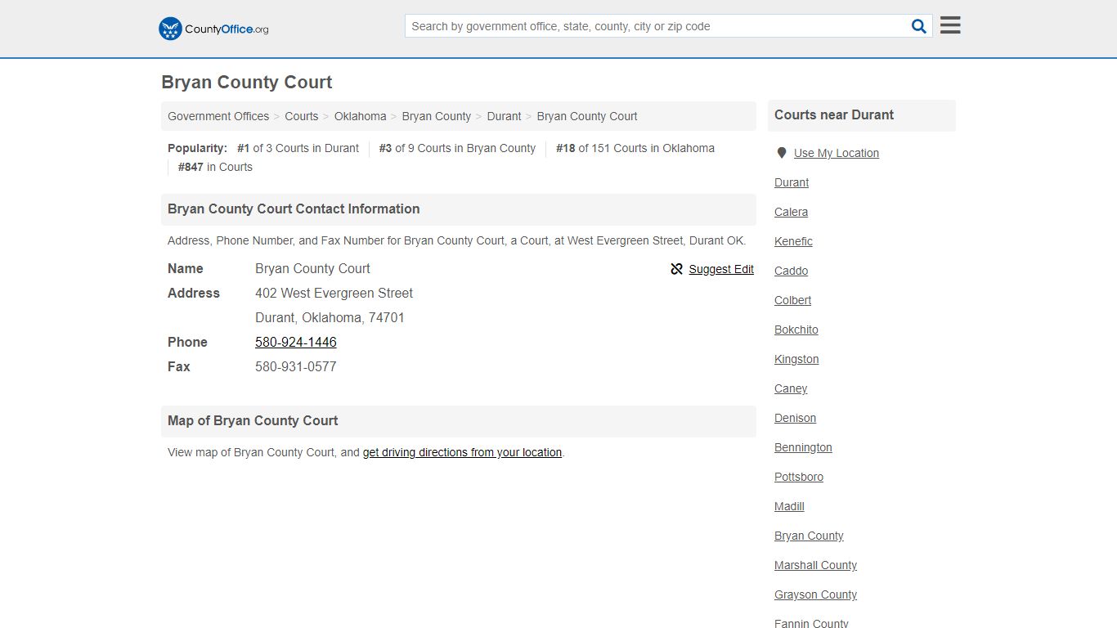Open Bokchito courts link

796,330
